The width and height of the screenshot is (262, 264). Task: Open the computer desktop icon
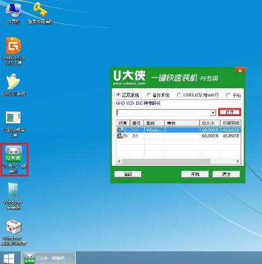click(x=14, y=12)
